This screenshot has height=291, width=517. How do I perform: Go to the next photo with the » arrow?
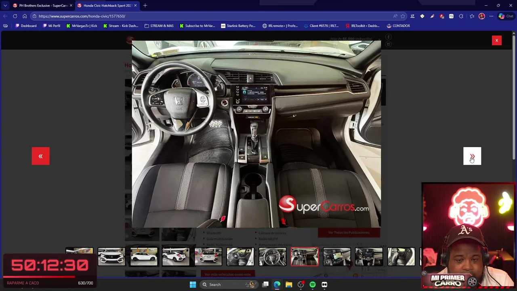click(472, 156)
